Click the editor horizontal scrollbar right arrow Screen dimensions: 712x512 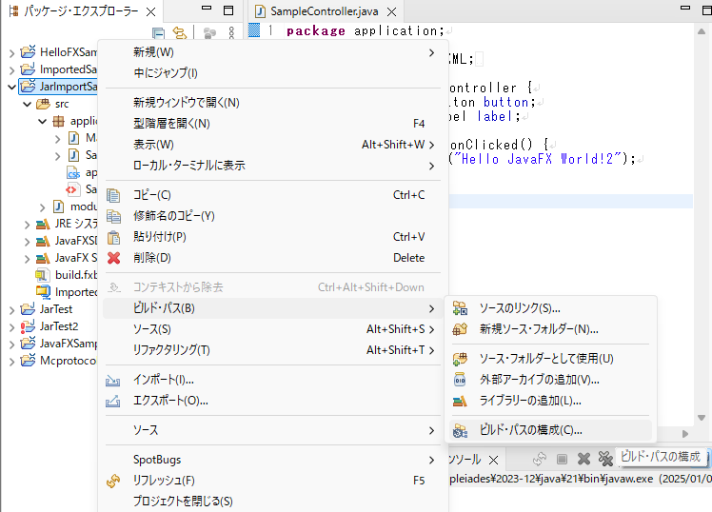(x=684, y=434)
